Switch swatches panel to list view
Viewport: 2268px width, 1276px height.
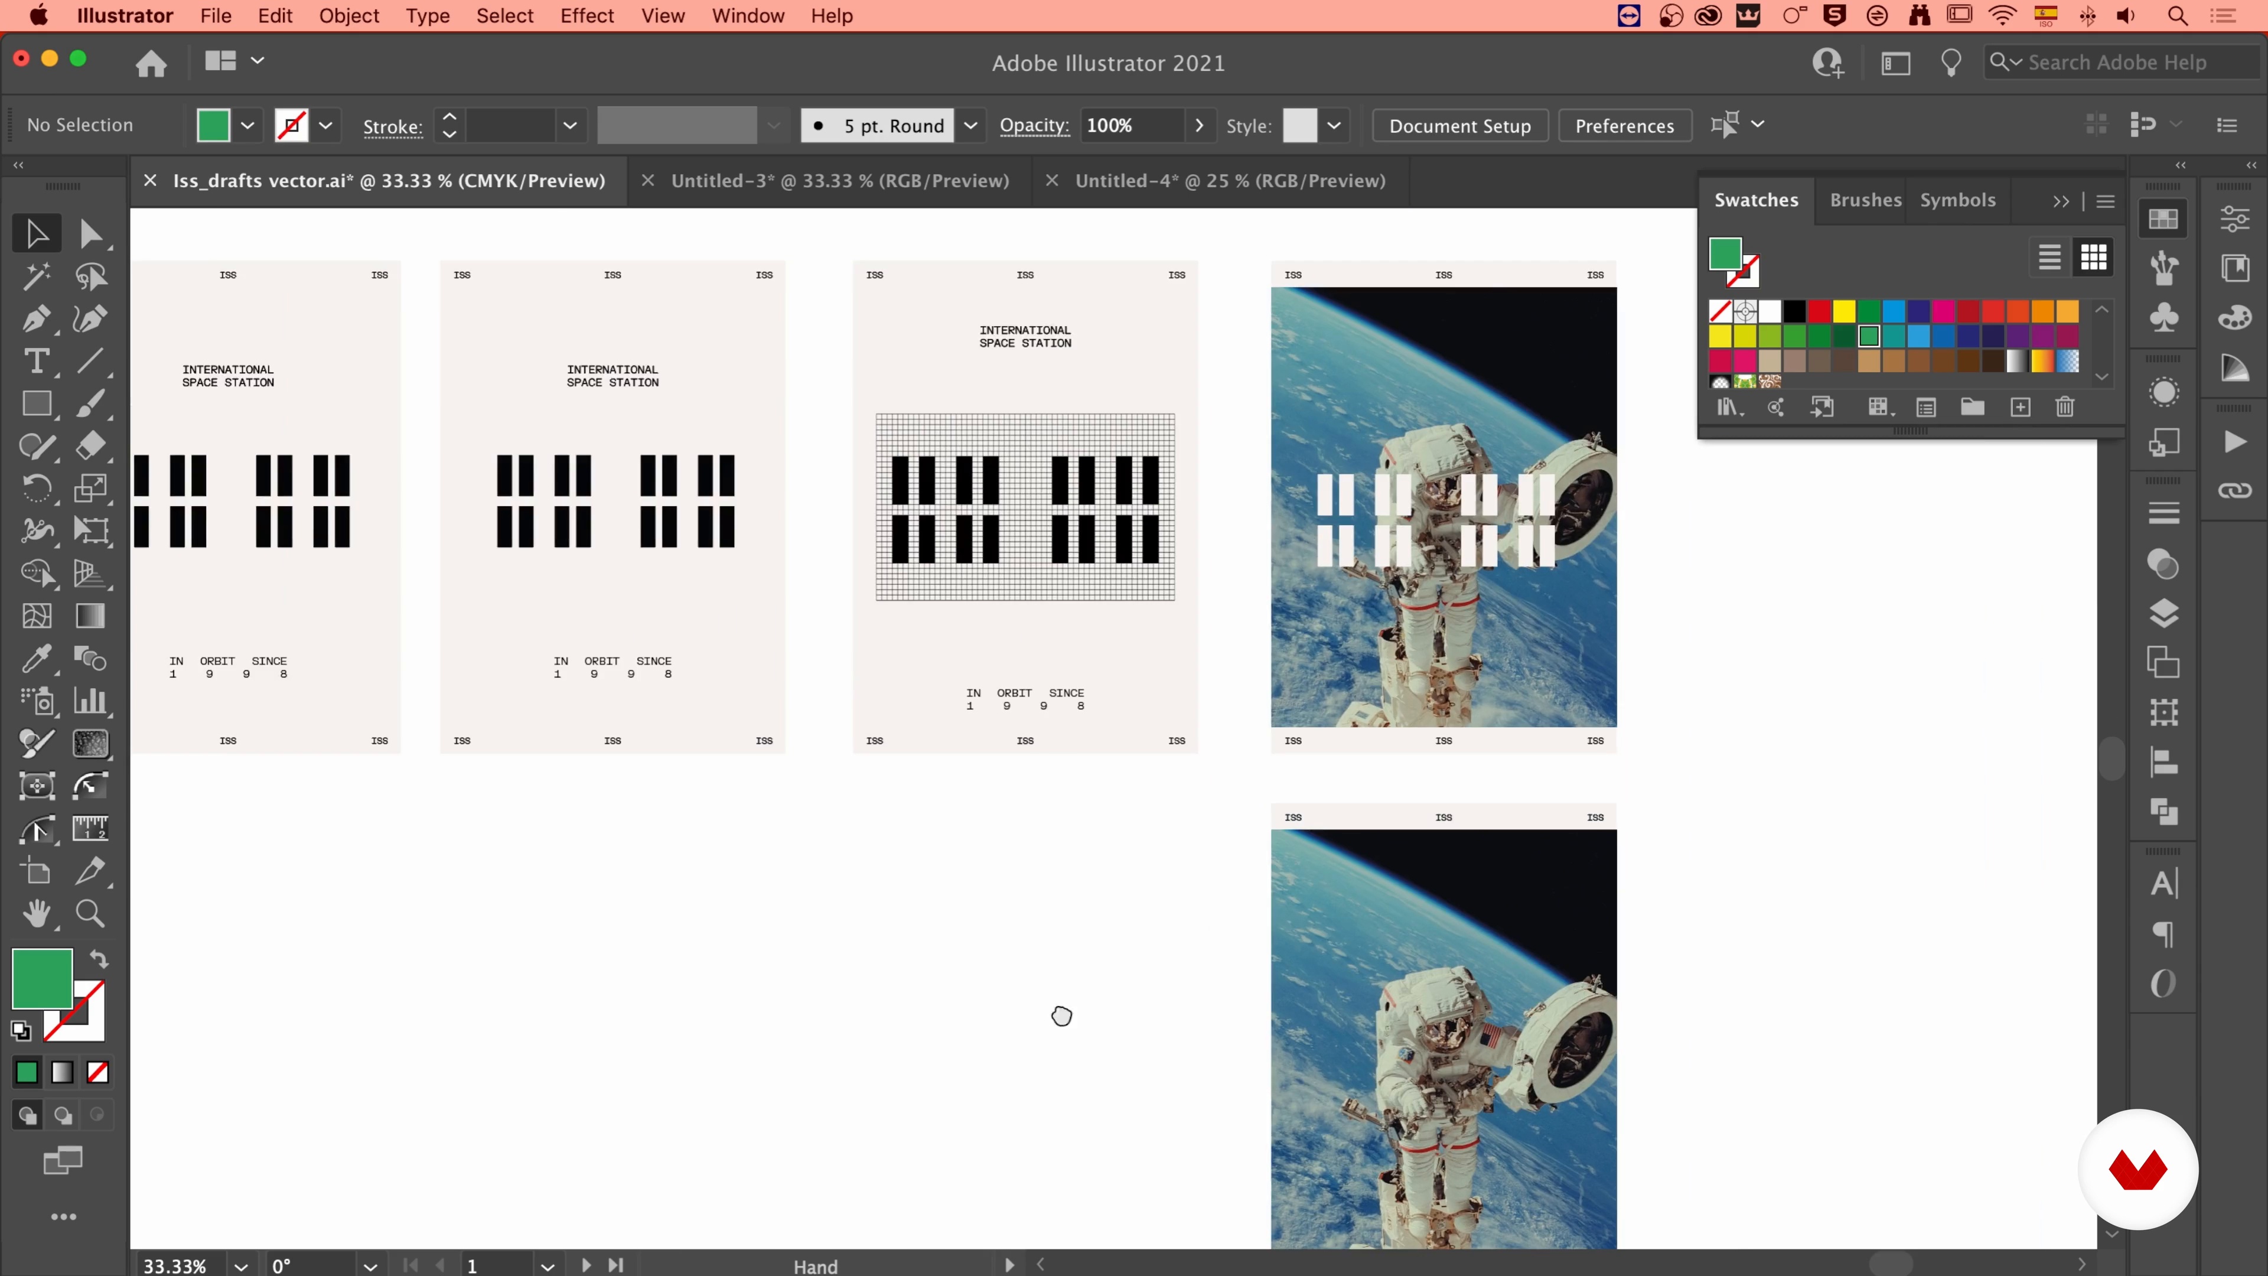coord(2049,258)
